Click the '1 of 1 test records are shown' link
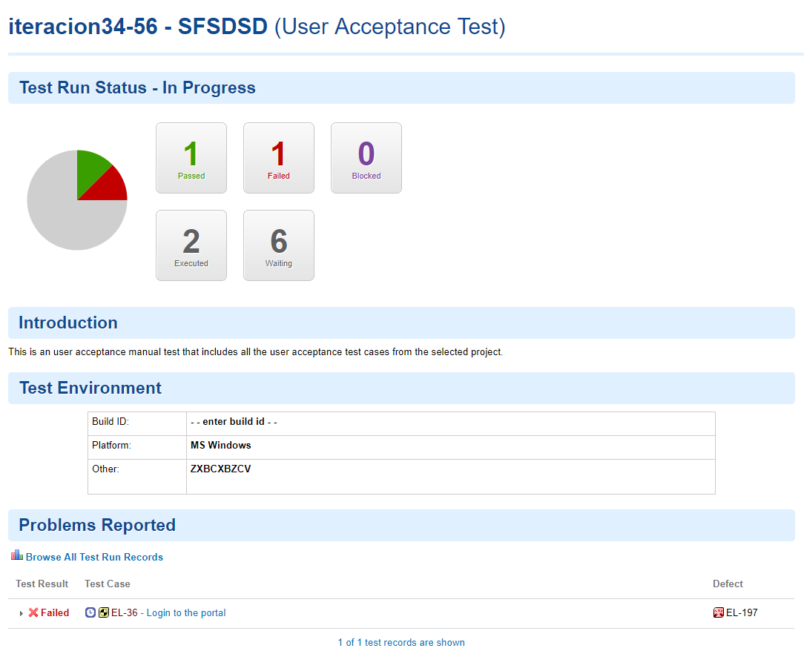 point(401,642)
